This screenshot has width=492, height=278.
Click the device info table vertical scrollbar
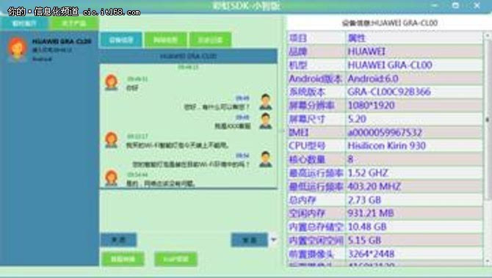(x=488, y=119)
